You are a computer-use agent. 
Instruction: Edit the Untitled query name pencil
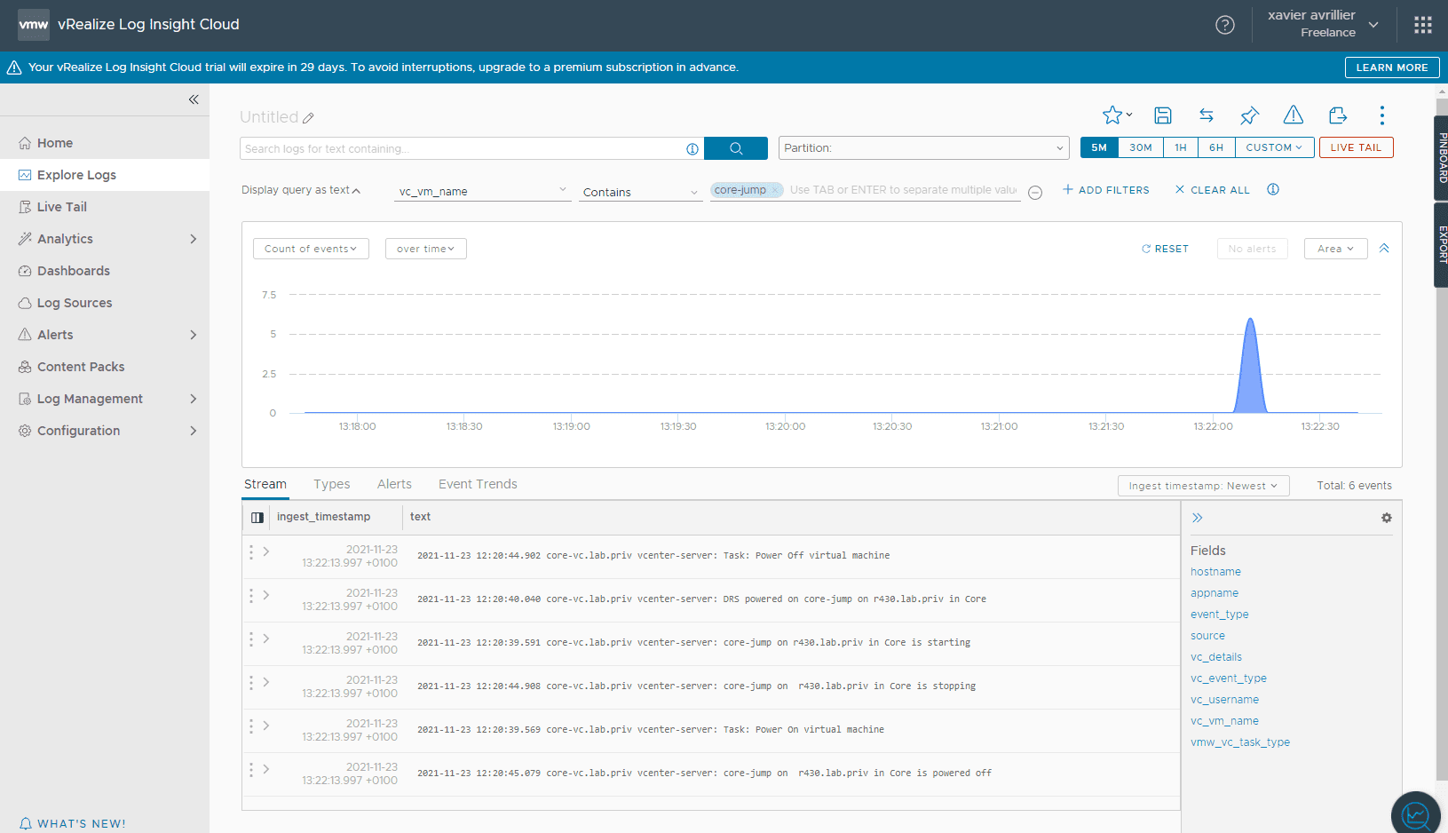point(308,118)
